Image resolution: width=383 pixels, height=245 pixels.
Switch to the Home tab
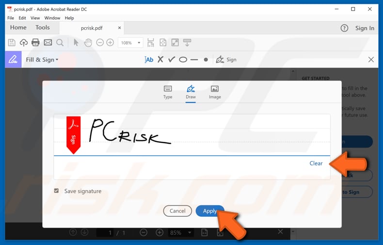pos(18,27)
